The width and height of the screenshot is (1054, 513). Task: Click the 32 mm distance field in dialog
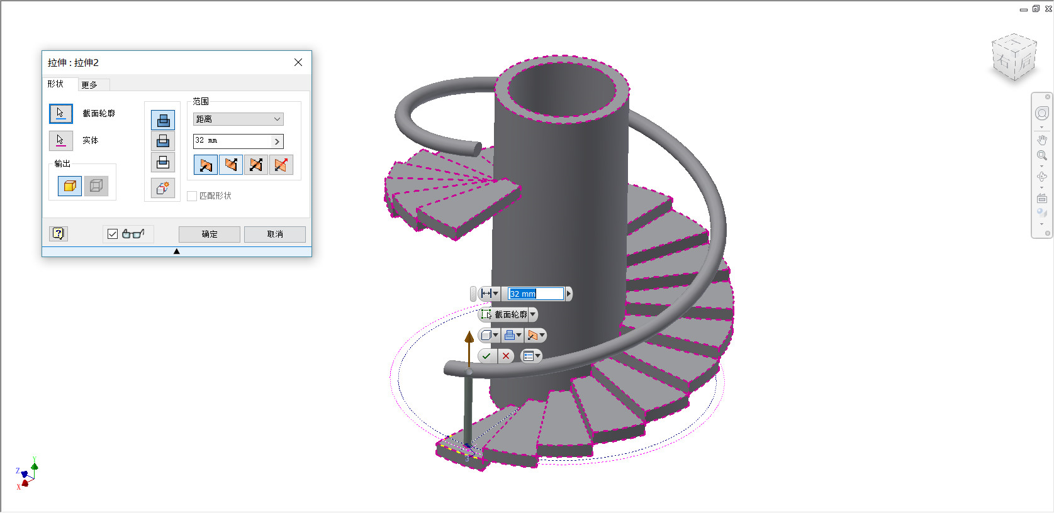(x=232, y=141)
